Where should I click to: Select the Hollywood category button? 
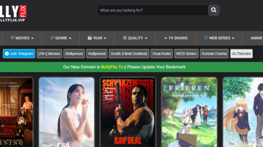pos(97,54)
